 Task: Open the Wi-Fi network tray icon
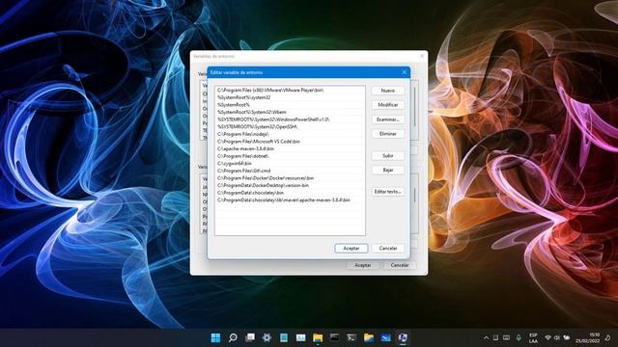coord(548,338)
